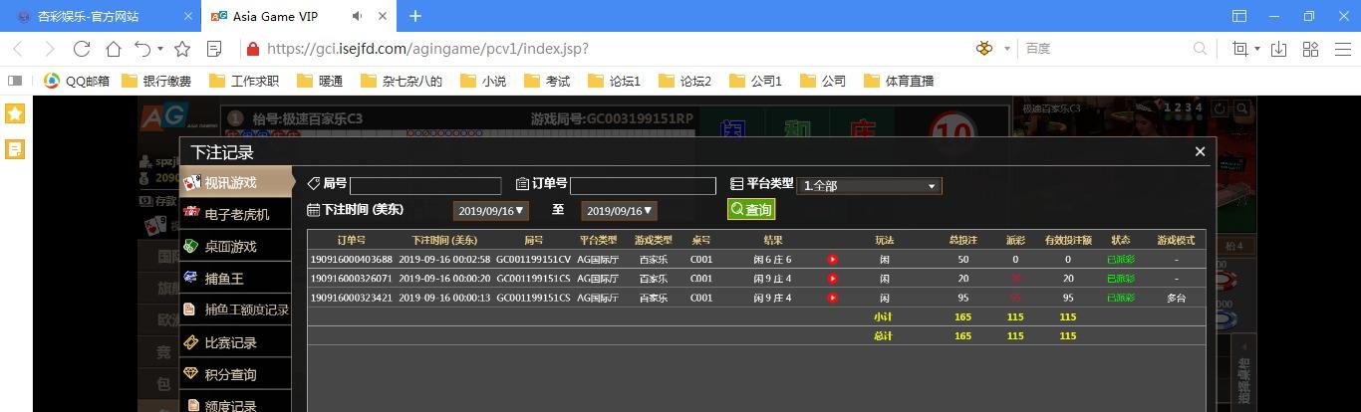Click bet time 2019-09-16 00:00:13
The width and height of the screenshot is (1361, 412).
[x=444, y=298]
